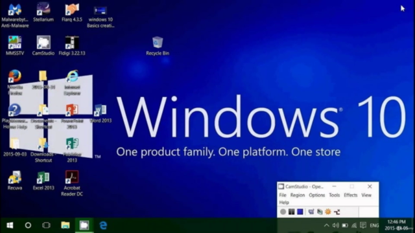This screenshot has width=415, height=233.
Task: Switch to the CamStudio taskbar button
Action: coord(84,225)
